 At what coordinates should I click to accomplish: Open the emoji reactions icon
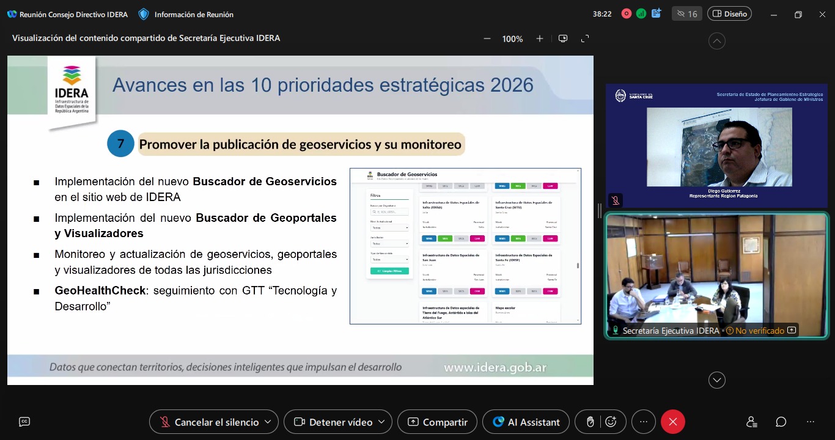click(610, 422)
